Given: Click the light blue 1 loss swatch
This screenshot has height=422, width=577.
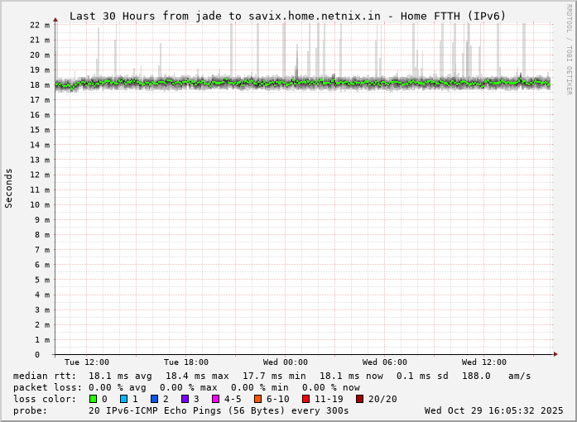Looking at the screenshot, I should [123, 399].
